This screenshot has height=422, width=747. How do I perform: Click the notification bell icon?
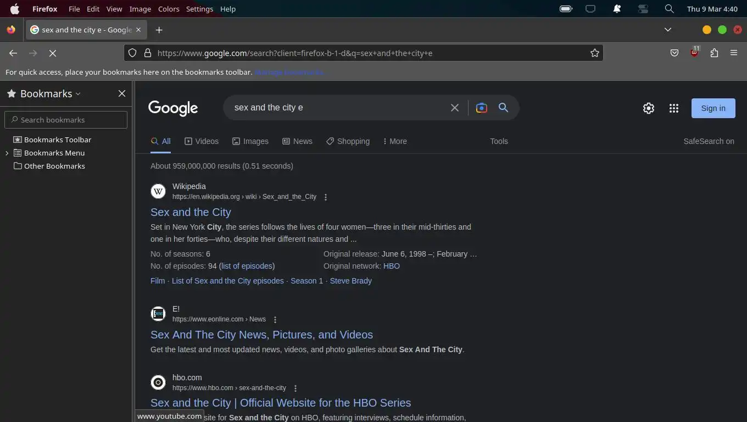click(x=617, y=9)
